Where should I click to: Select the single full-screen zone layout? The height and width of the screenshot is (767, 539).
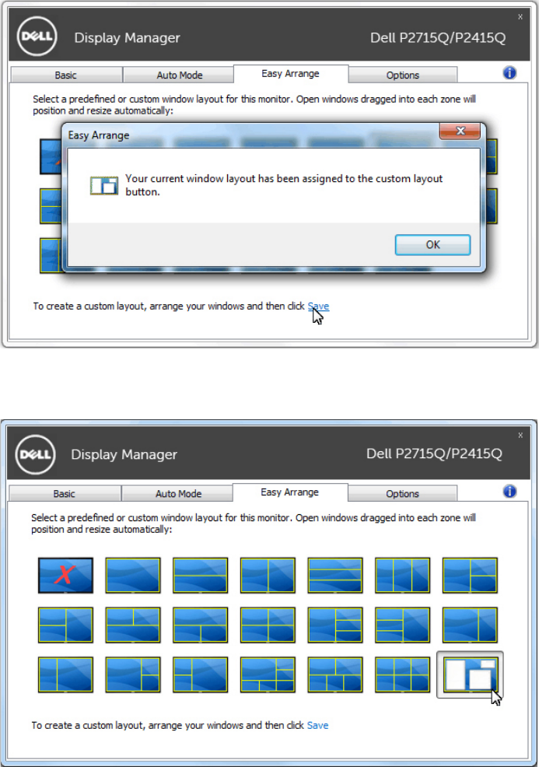[x=133, y=576]
